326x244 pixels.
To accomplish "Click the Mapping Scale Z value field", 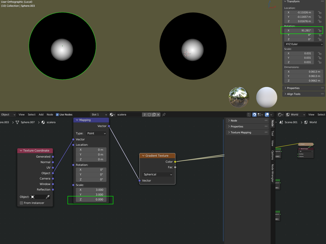I will [x=91, y=200].
